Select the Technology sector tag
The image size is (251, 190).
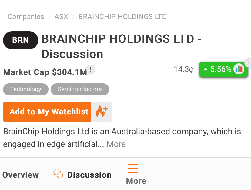pos(26,89)
